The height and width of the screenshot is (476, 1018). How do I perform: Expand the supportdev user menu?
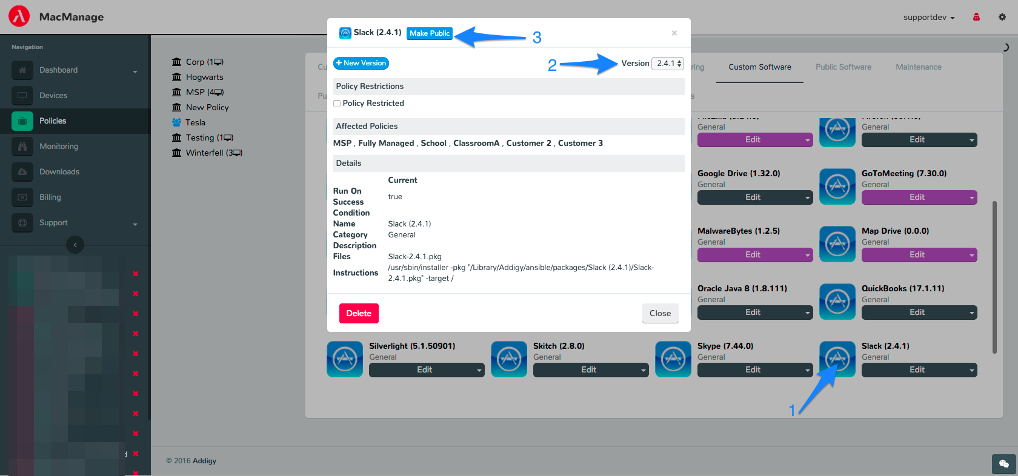click(928, 18)
